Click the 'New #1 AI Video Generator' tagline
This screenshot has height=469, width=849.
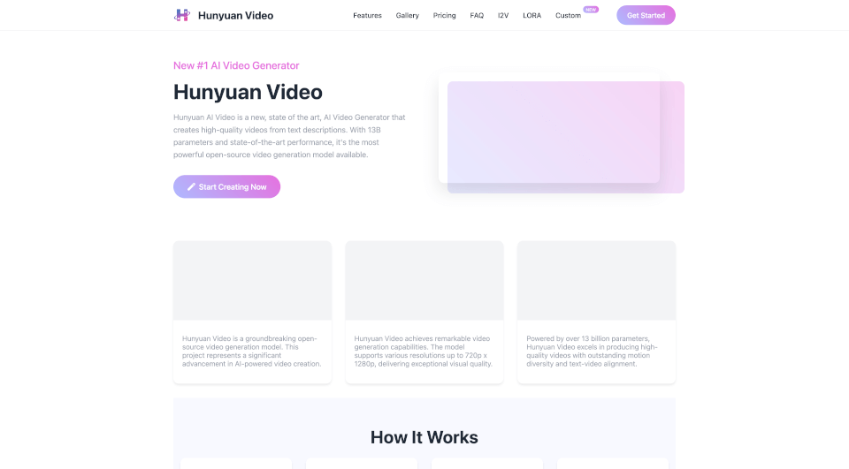[x=236, y=65]
